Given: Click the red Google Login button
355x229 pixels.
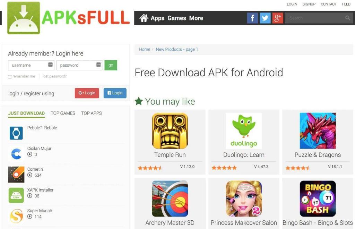Looking at the screenshot, I should 87,93.
